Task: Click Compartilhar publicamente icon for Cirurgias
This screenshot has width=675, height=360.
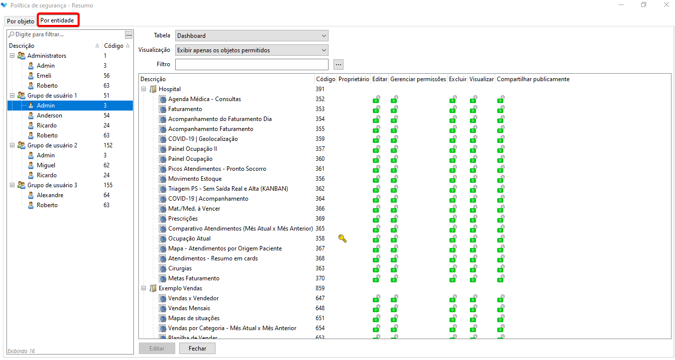Action: coord(500,269)
